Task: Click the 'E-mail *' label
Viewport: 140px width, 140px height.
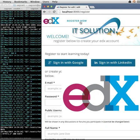Action: (50, 83)
